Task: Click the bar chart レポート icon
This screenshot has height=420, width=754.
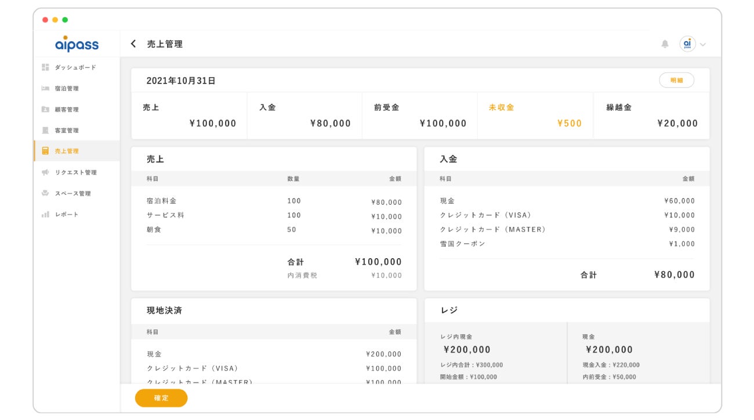Action: (45, 215)
